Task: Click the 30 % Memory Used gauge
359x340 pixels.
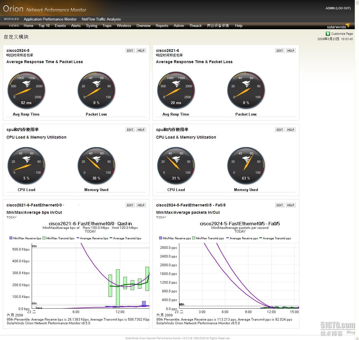Action: (96, 166)
